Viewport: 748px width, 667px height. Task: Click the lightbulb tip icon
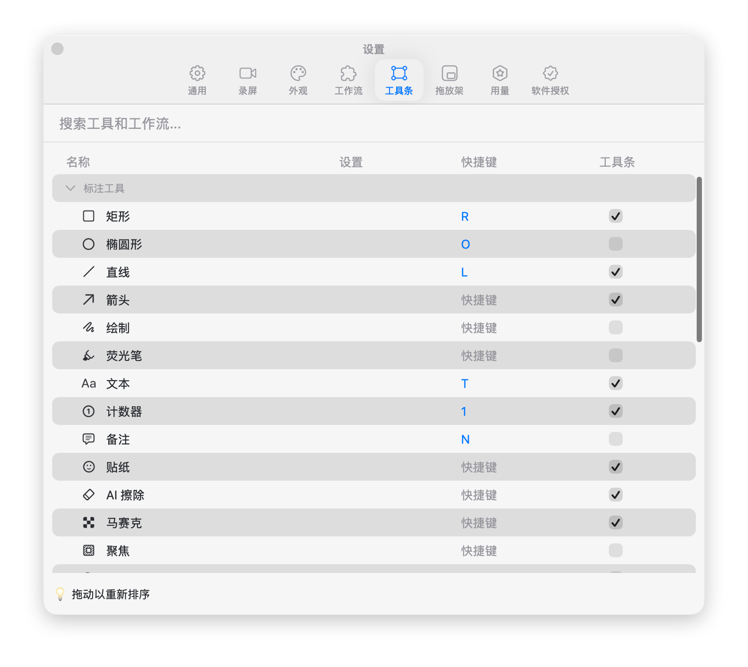tap(60, 594)
